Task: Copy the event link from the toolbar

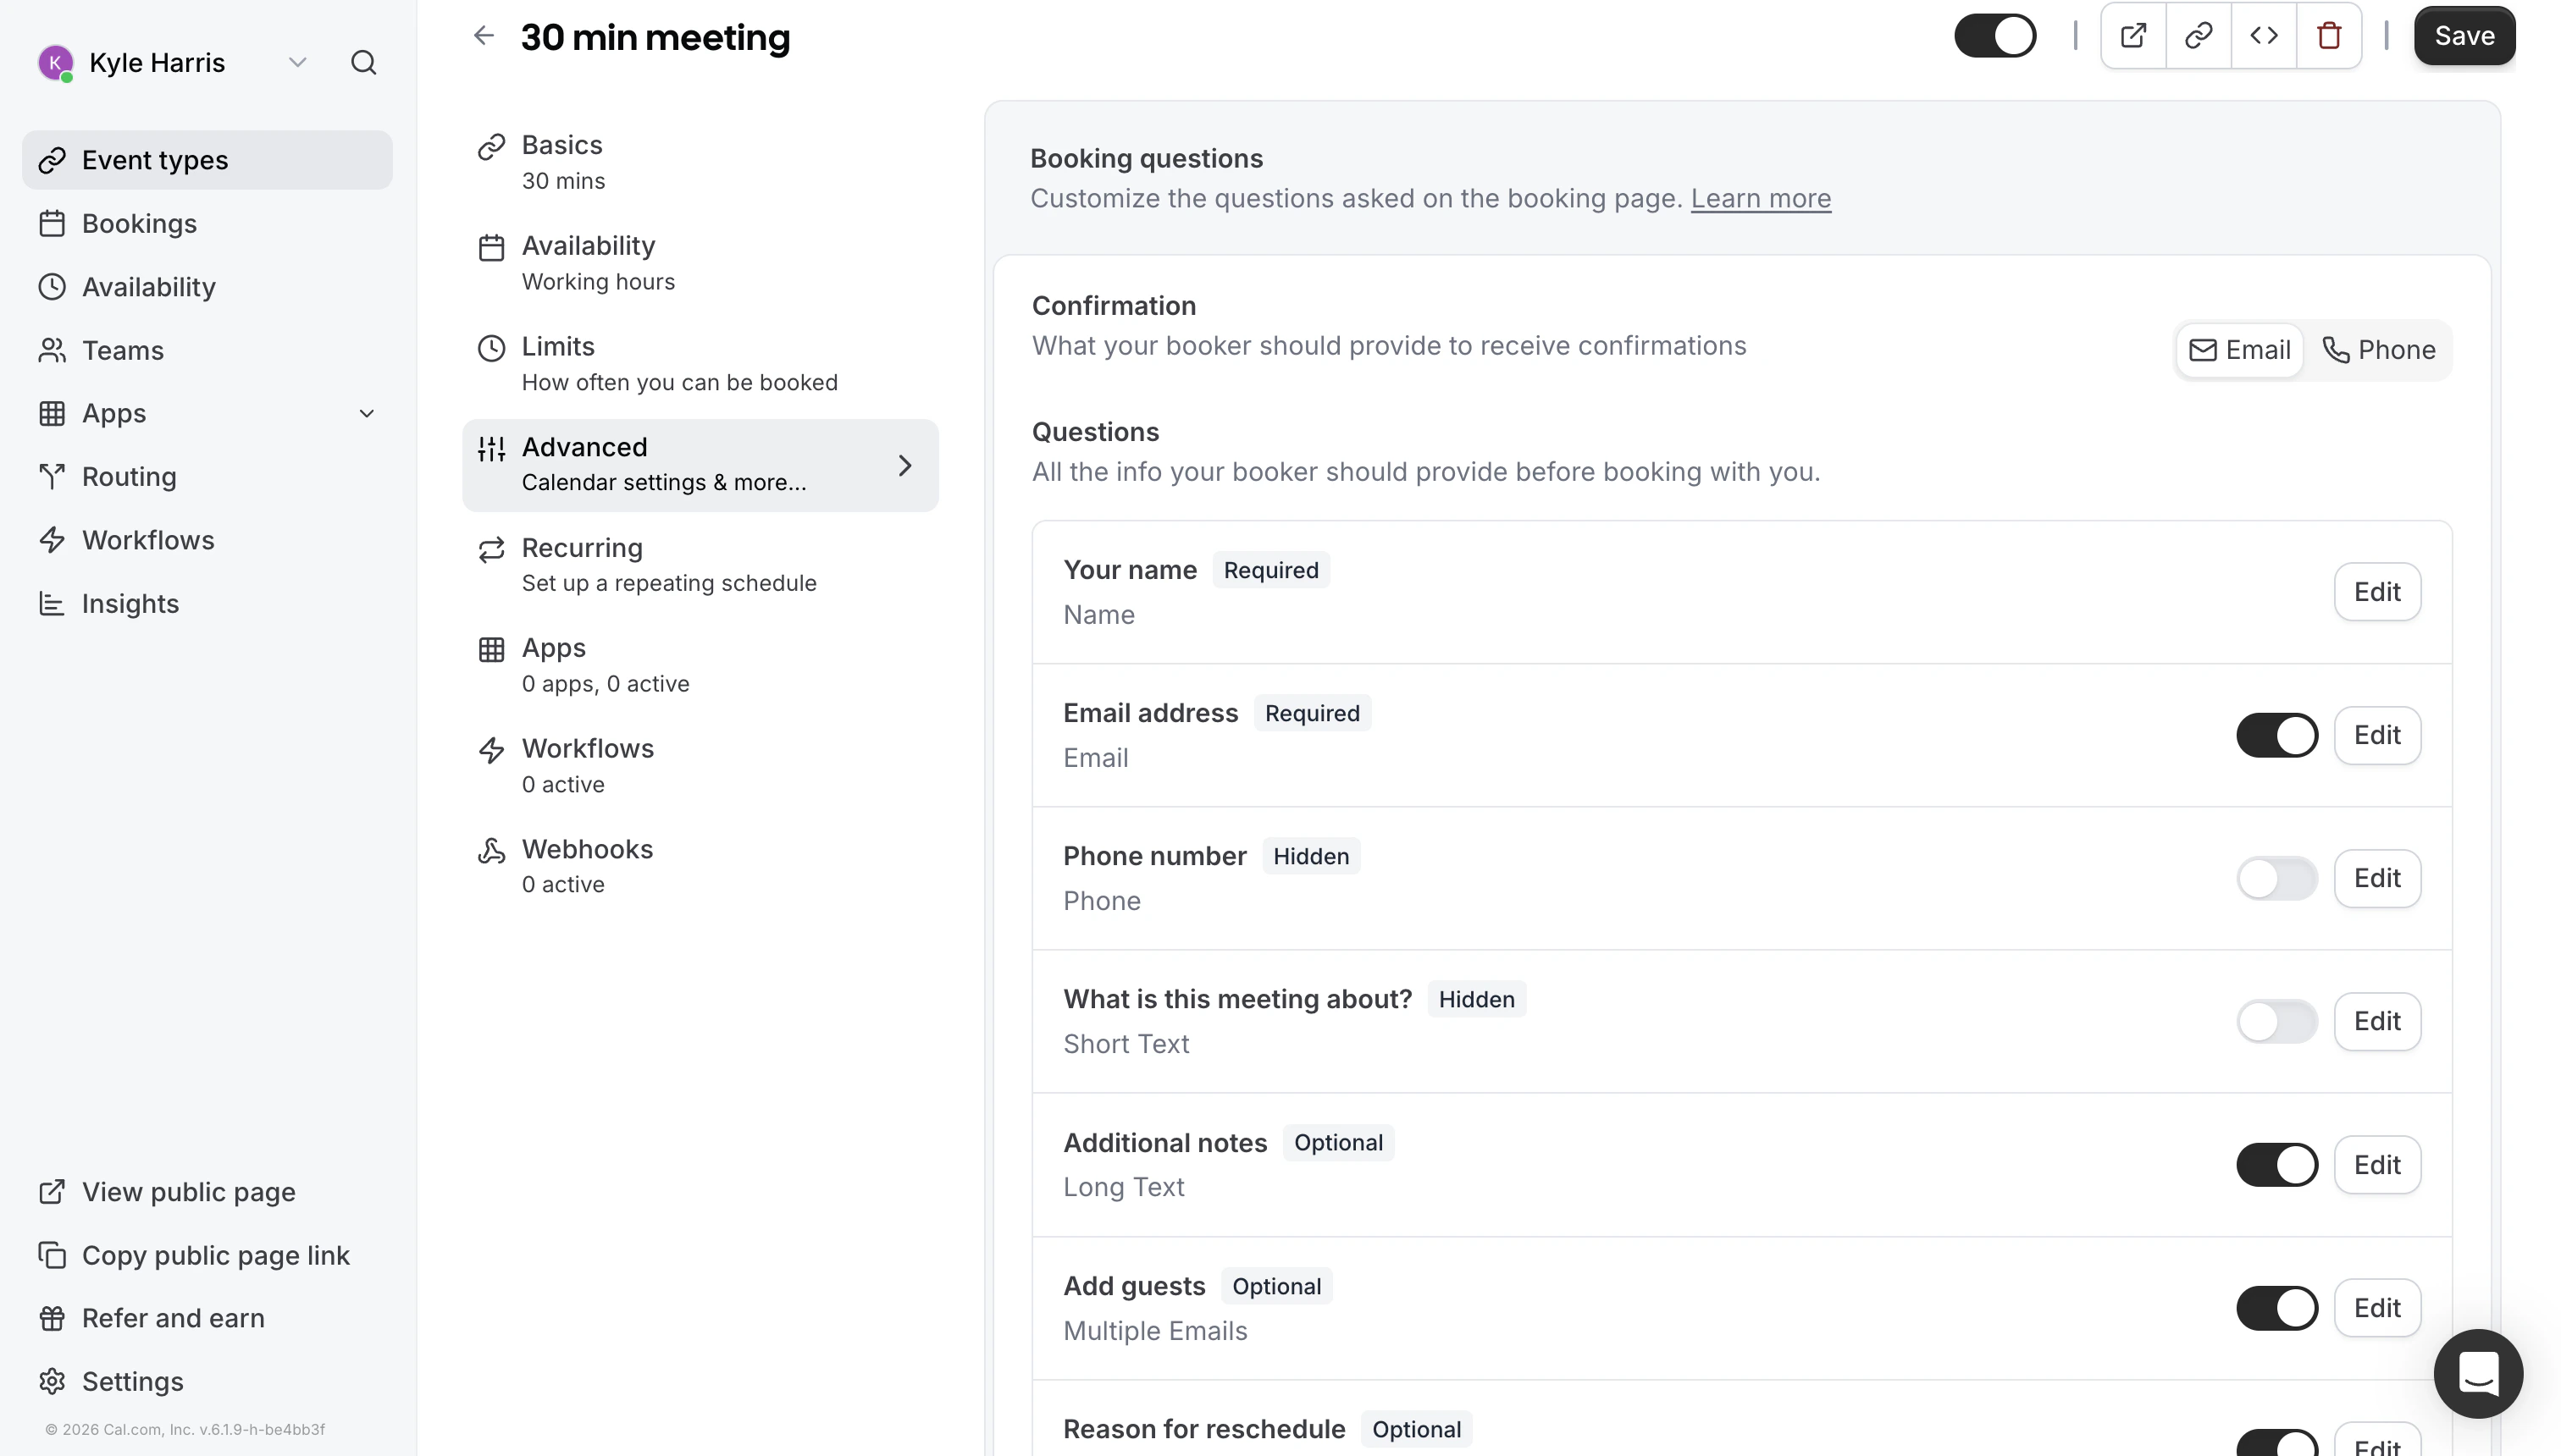Action: point(2199,35)
